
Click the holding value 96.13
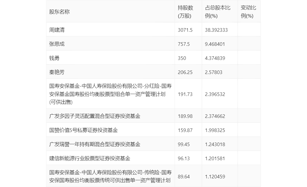tap(184, 159)
